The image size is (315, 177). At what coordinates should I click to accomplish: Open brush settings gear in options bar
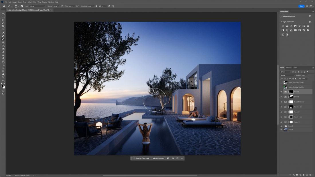coord(96,6)
